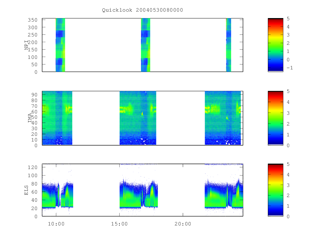The image size is (324, 243).
Task: Click the 3 label on NPI colorbar
Action: point(288,35)
